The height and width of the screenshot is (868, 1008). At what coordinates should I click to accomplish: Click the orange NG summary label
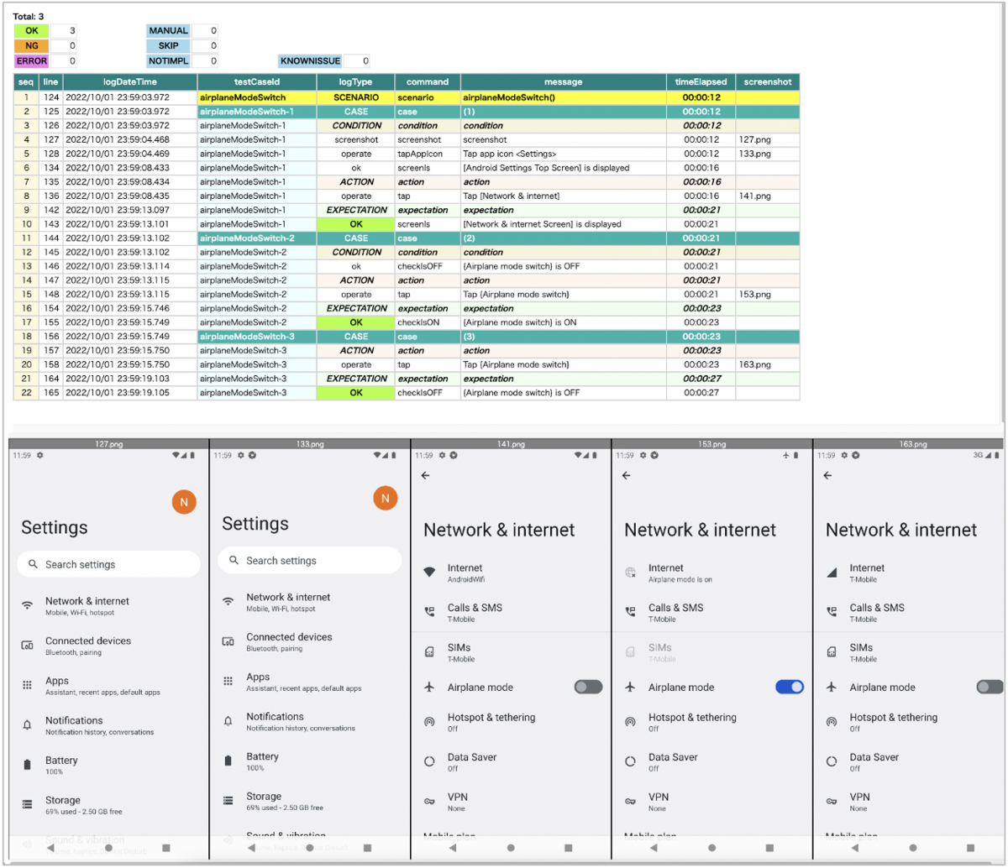pos(32,45)
